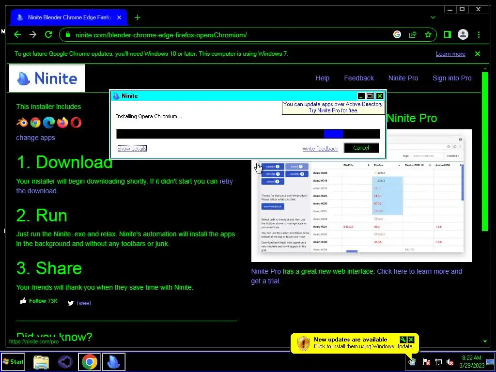Reload the Ninite page
The image size is (496, 372).
click(x=48, y=34)
